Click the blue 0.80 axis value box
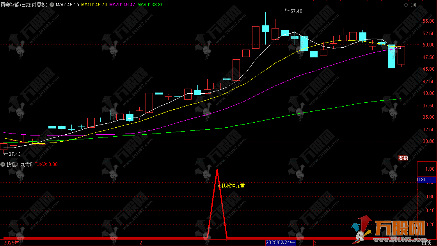Image resolution: width=437 pixels, height=246 pixels. pos(426,180)
